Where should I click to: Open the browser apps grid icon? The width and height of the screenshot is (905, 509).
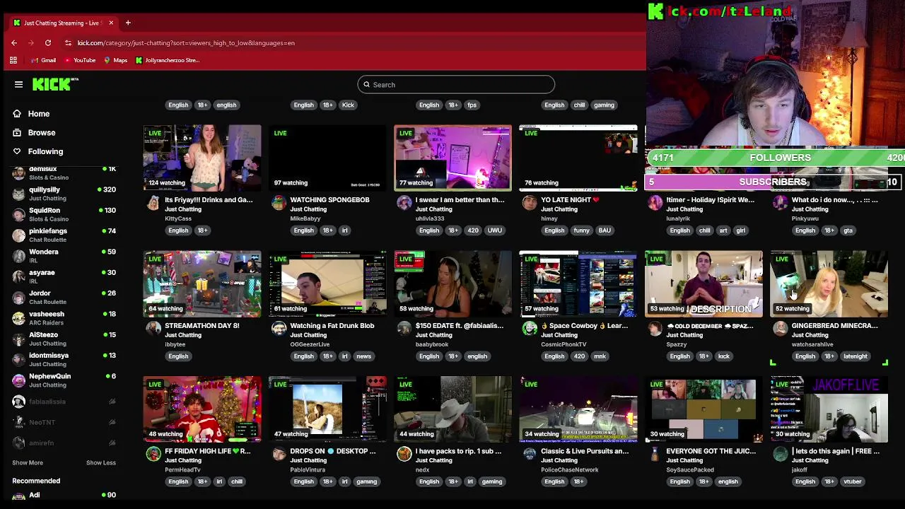tap(13, 60)
